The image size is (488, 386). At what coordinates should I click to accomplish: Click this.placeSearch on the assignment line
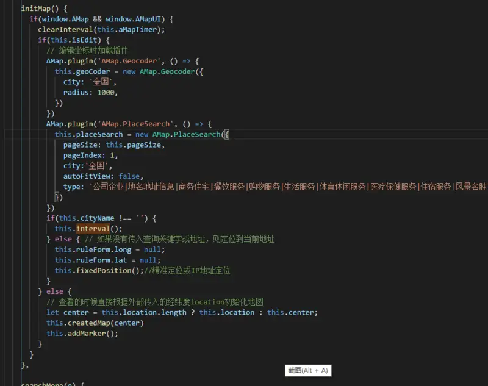tap(88, 134)
